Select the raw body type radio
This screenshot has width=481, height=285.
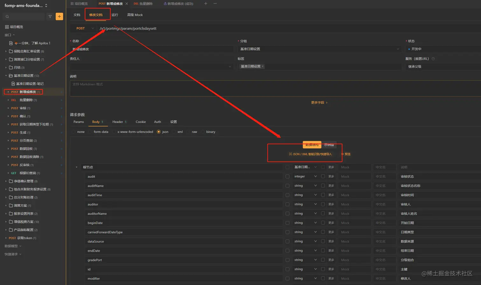(188, 132)
